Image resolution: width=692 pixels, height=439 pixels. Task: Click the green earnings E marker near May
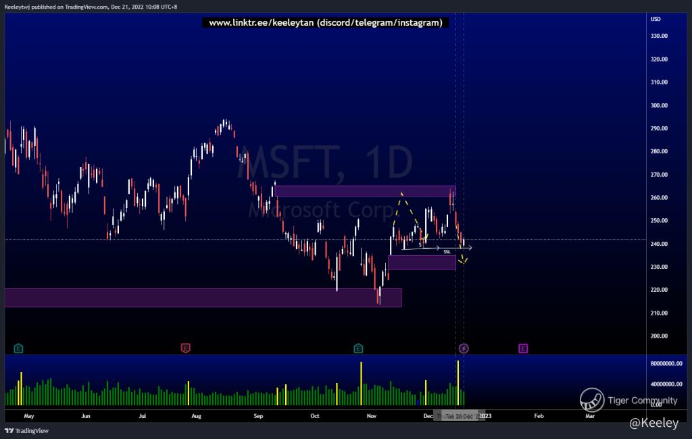18,348
